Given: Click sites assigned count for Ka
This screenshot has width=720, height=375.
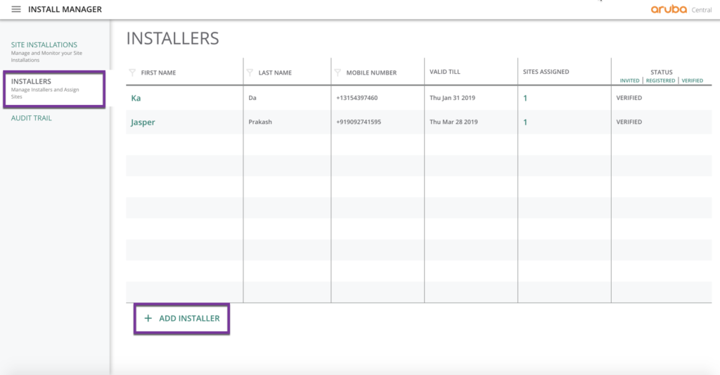Looking at the screenshot, I should (525, 98).
